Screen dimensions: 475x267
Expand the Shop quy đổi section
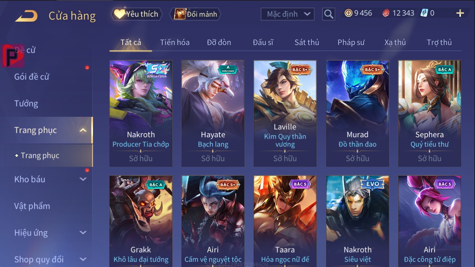click(x=83, y=259)
